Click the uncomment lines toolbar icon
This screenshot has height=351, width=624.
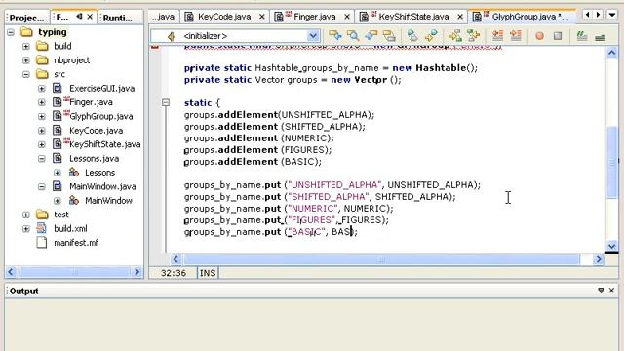601,37
